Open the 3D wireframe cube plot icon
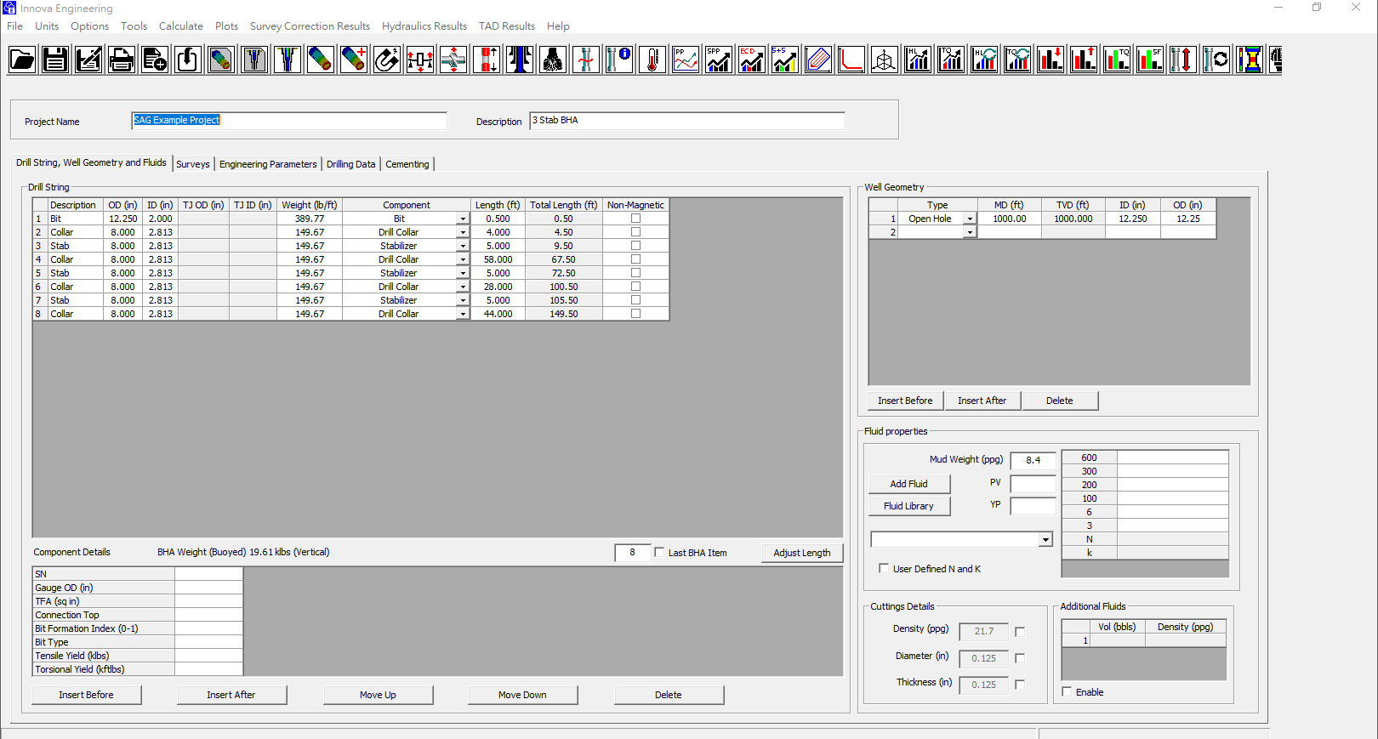1378x739 pixels. pyautogui.click(x=885, y=60)
